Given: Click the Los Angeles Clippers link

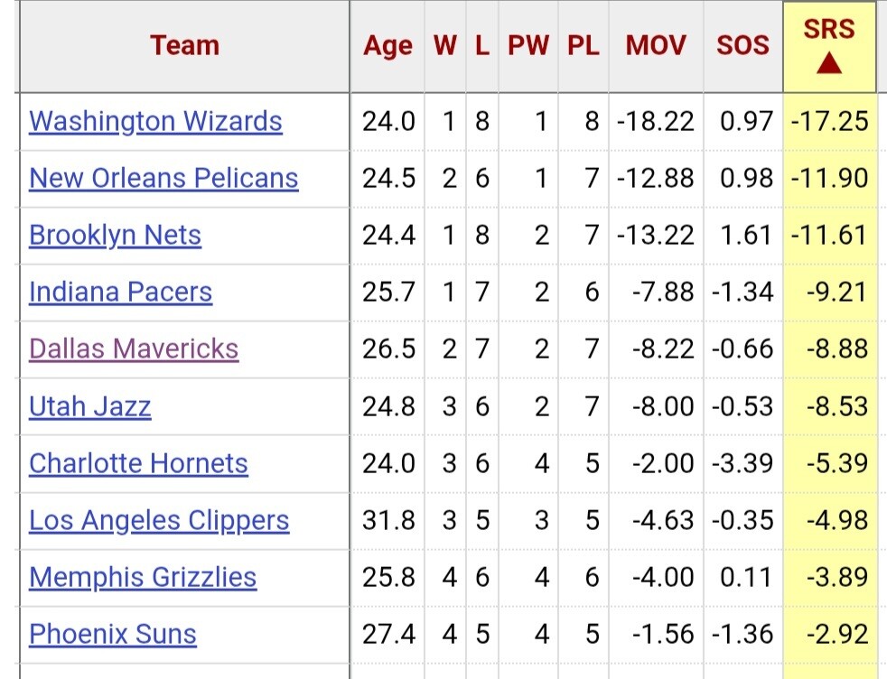Looking at the screenshot, I should [159, 520].
